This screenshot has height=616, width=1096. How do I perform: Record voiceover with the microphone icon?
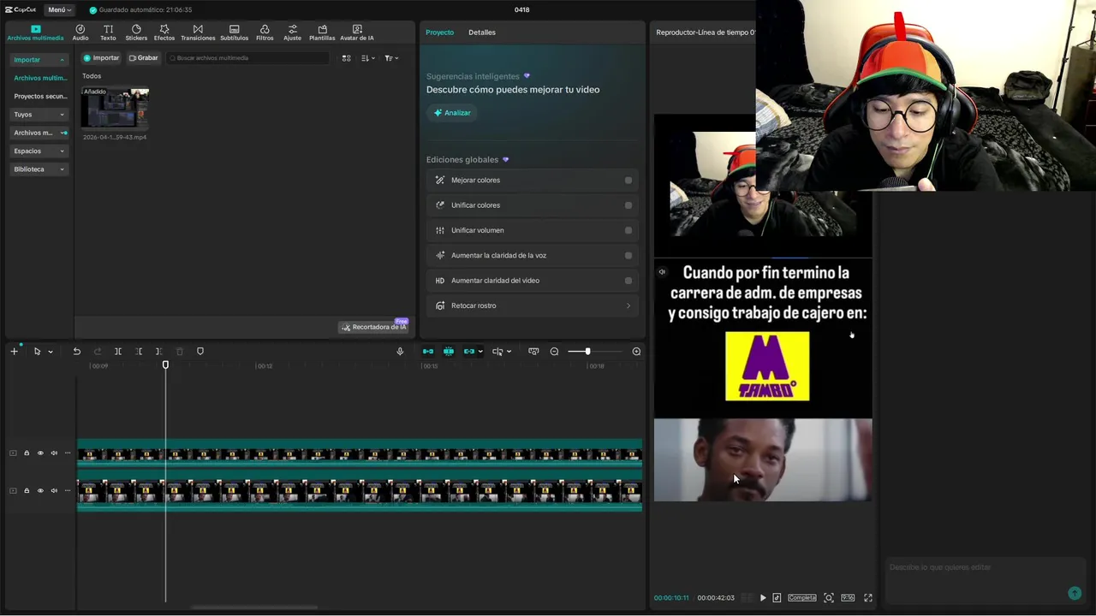pos(400,352)
